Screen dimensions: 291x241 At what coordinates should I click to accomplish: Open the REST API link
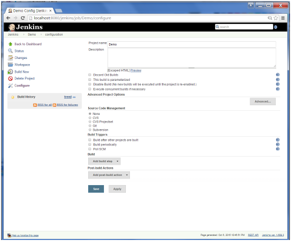[x=253, y=235]
